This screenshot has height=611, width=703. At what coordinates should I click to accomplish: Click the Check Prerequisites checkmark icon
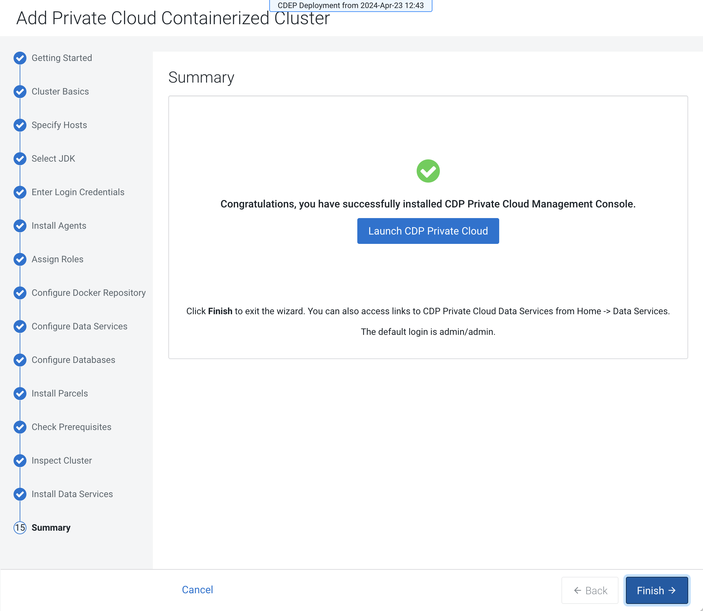coord(20,427)
